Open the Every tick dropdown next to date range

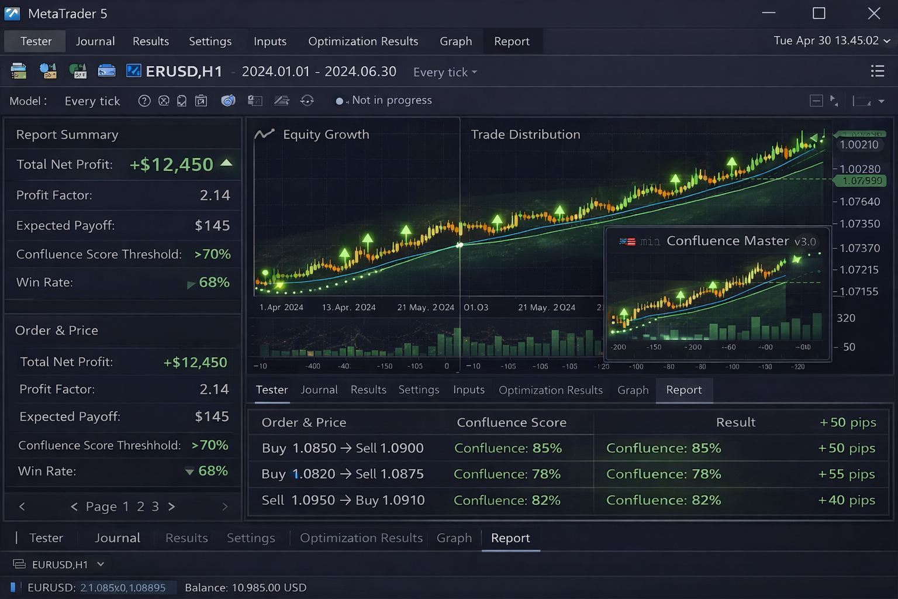[x=445, y=72]
